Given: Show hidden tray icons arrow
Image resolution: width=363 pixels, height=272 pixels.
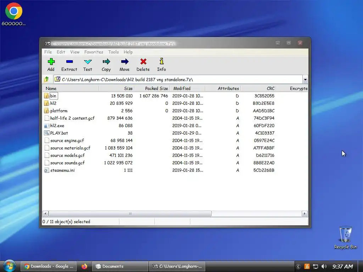Looking at the screenshot, I should (x=298, y=266).
